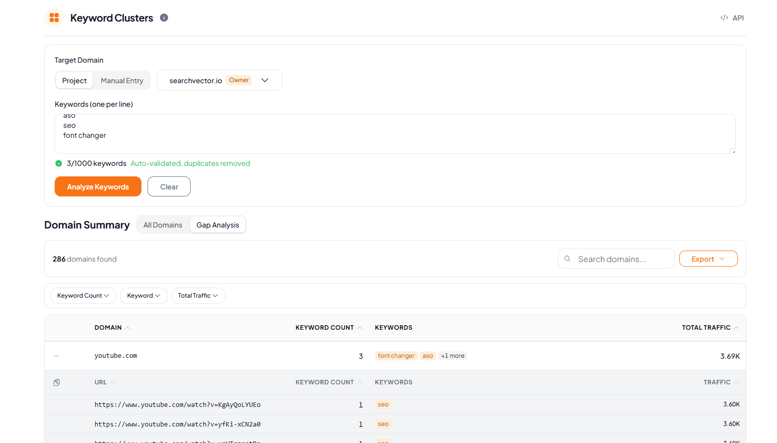Screen dimensions: 777x443
Task: Select the All Domains tab
Action: [163, 225]
